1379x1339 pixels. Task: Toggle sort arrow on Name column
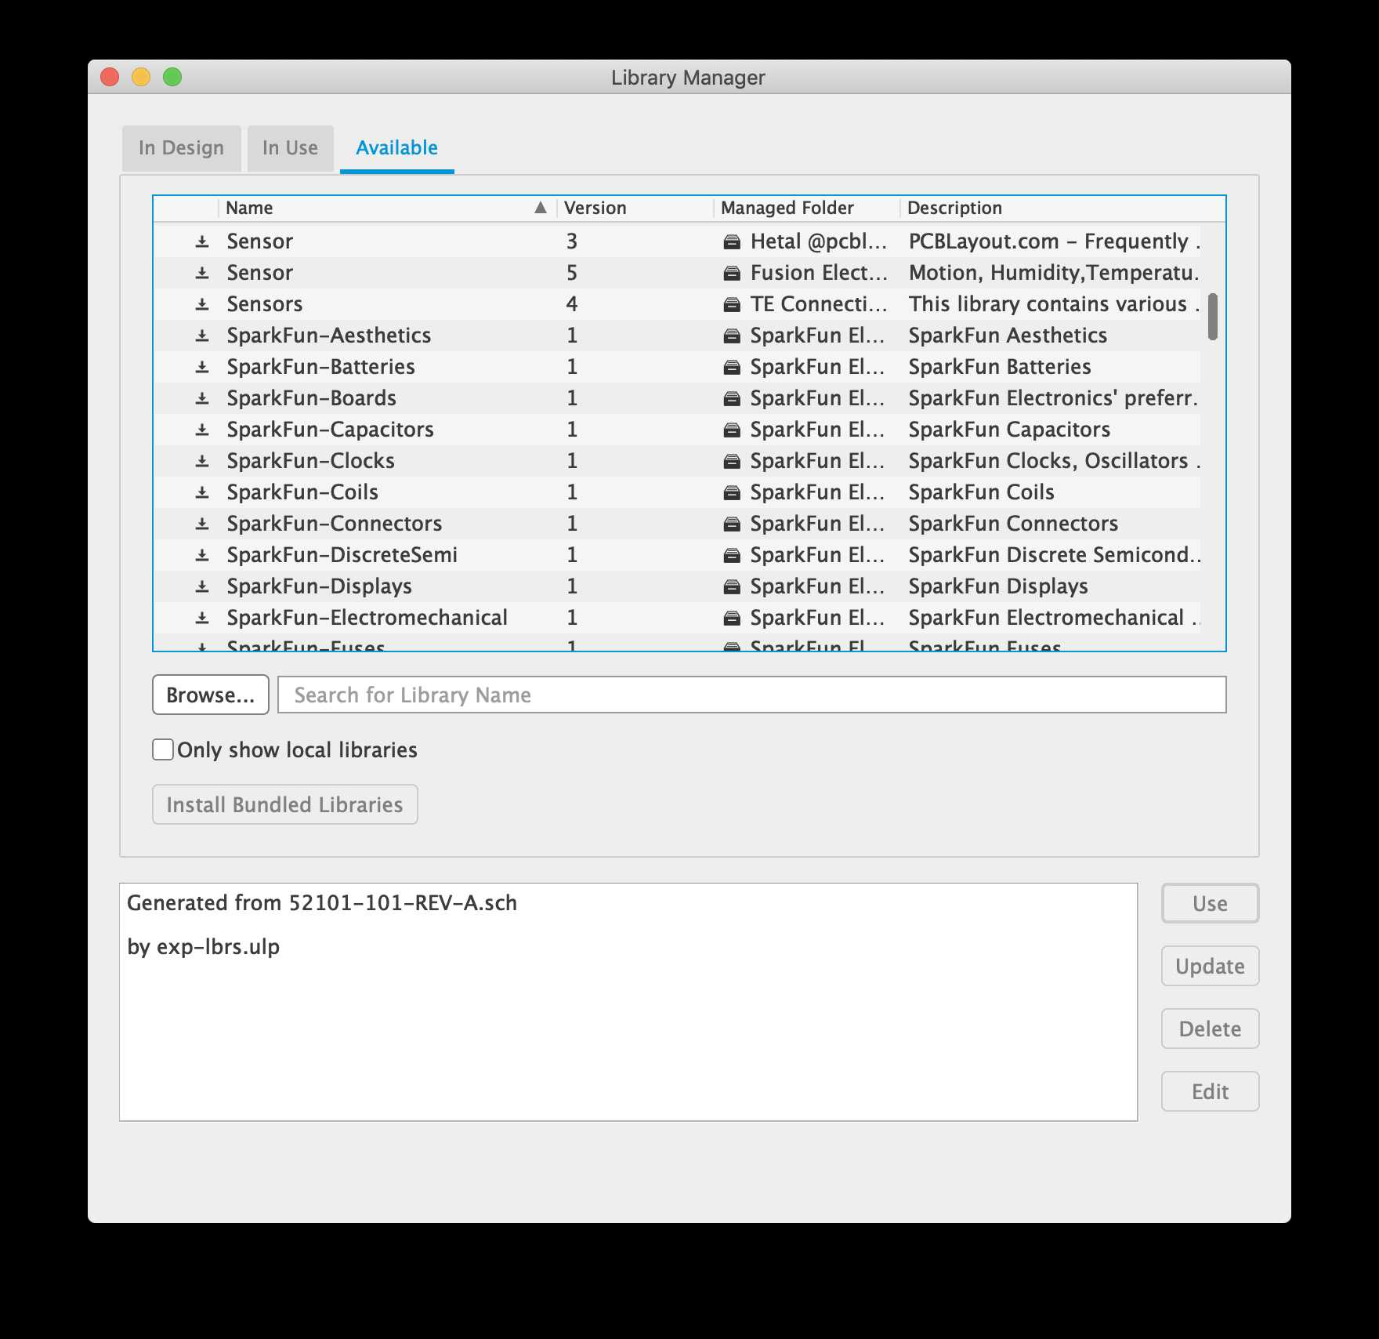tap(541, 208)
